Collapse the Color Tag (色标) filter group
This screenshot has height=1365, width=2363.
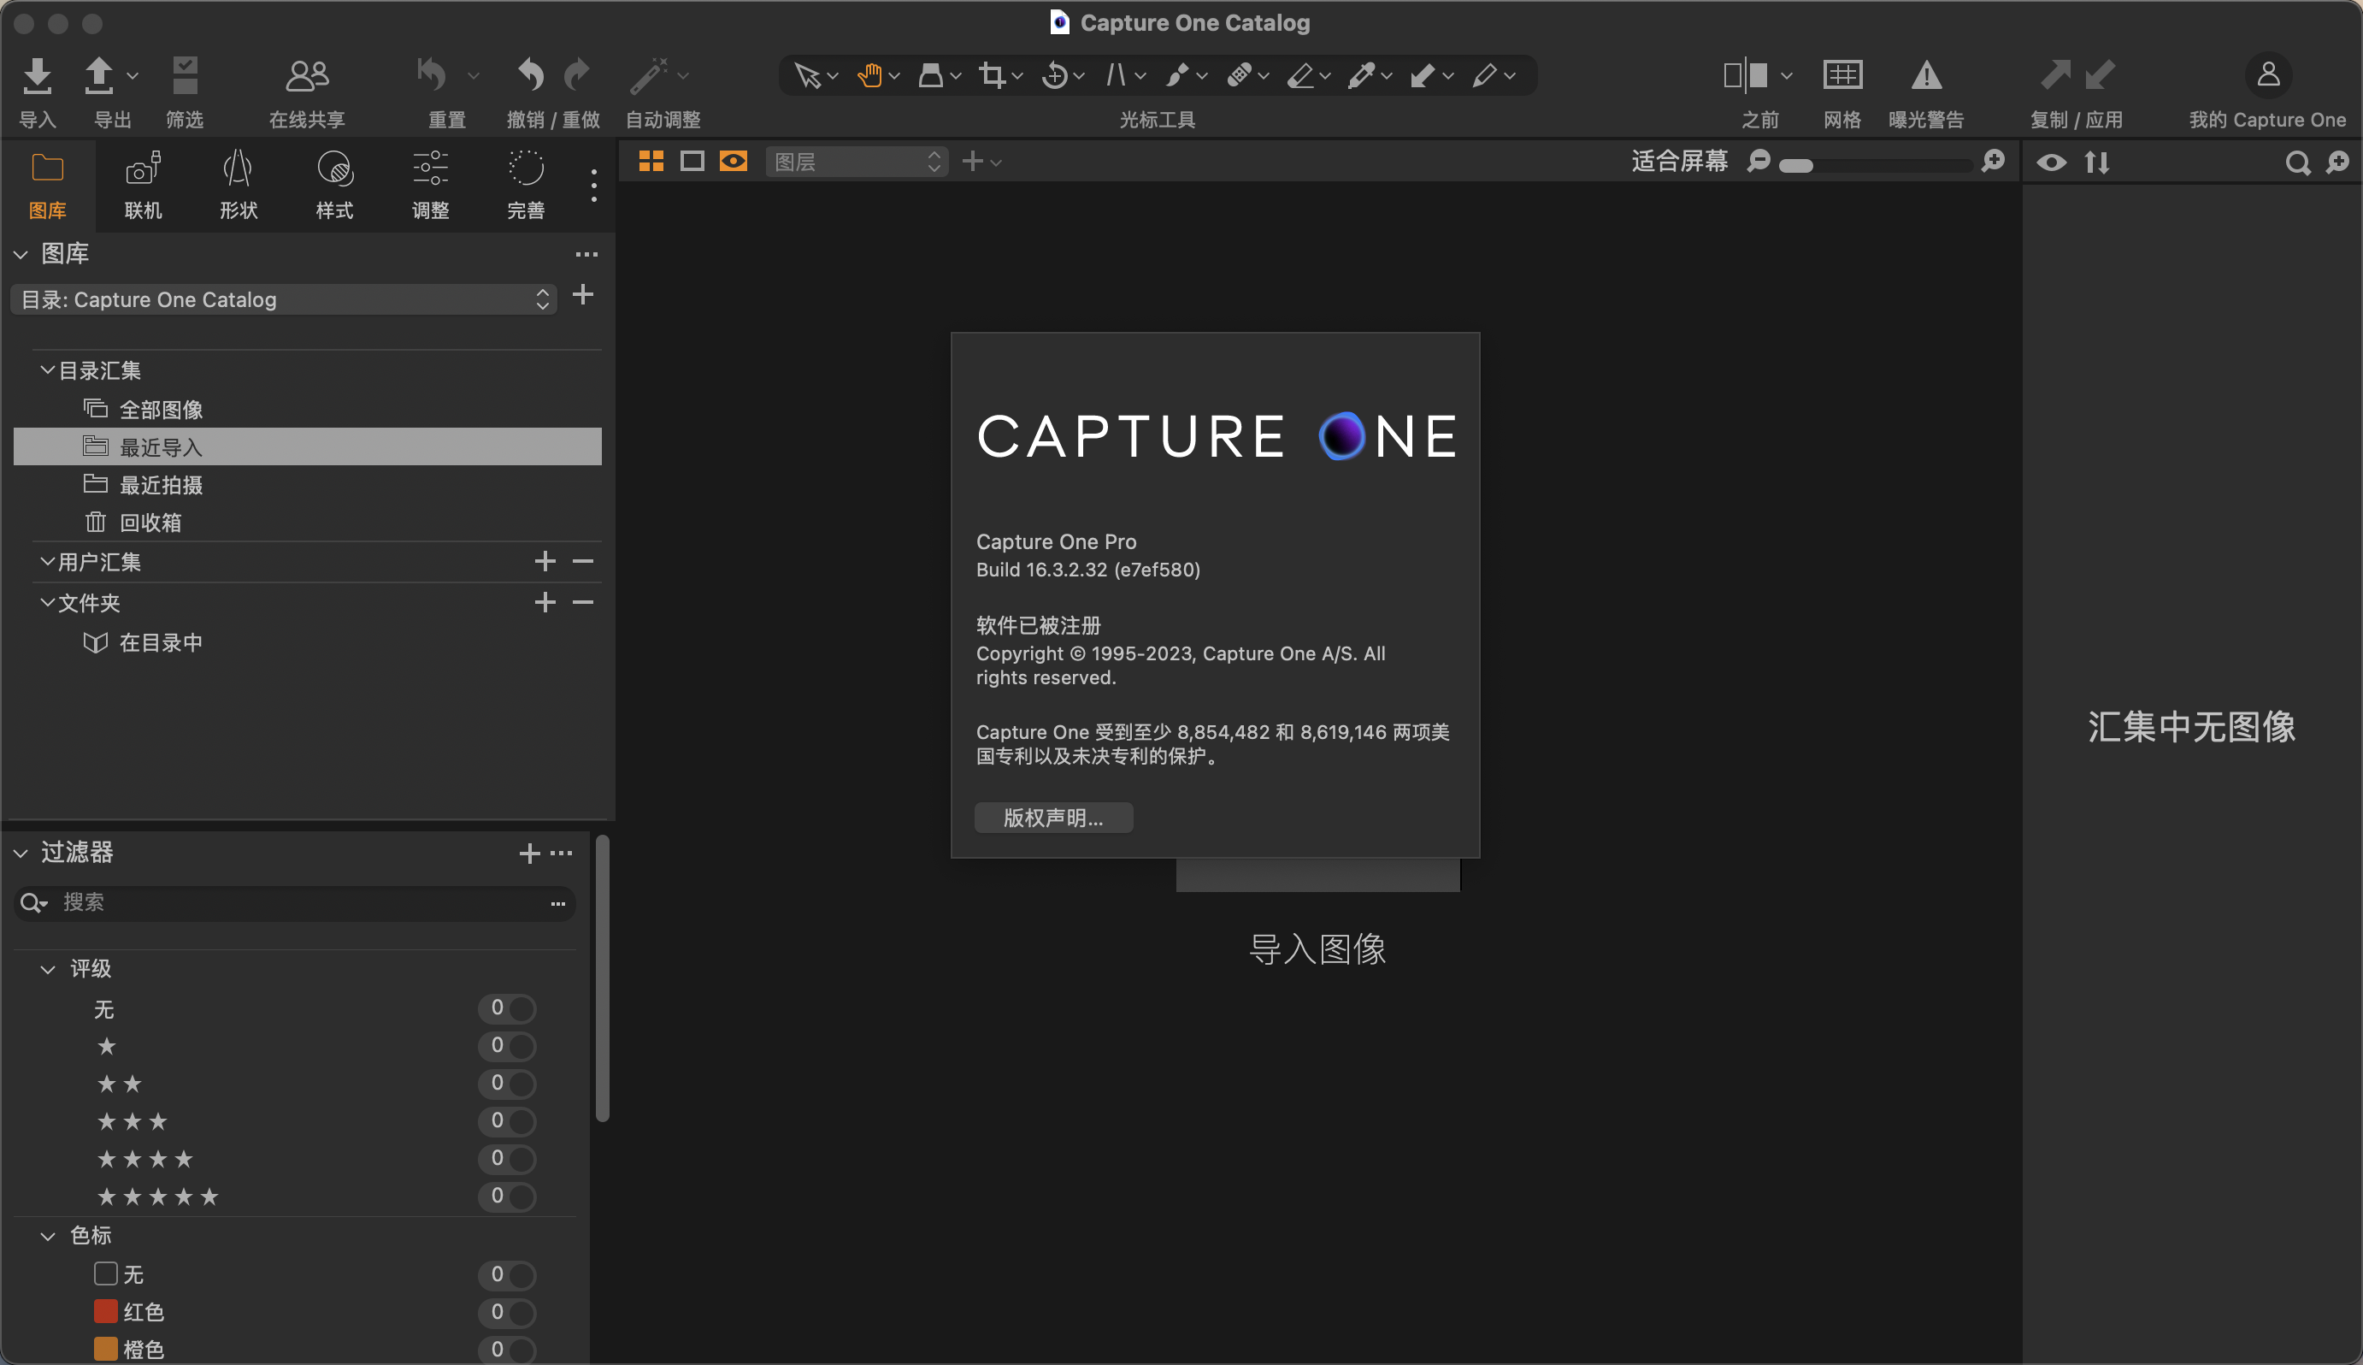[48, 1237]
